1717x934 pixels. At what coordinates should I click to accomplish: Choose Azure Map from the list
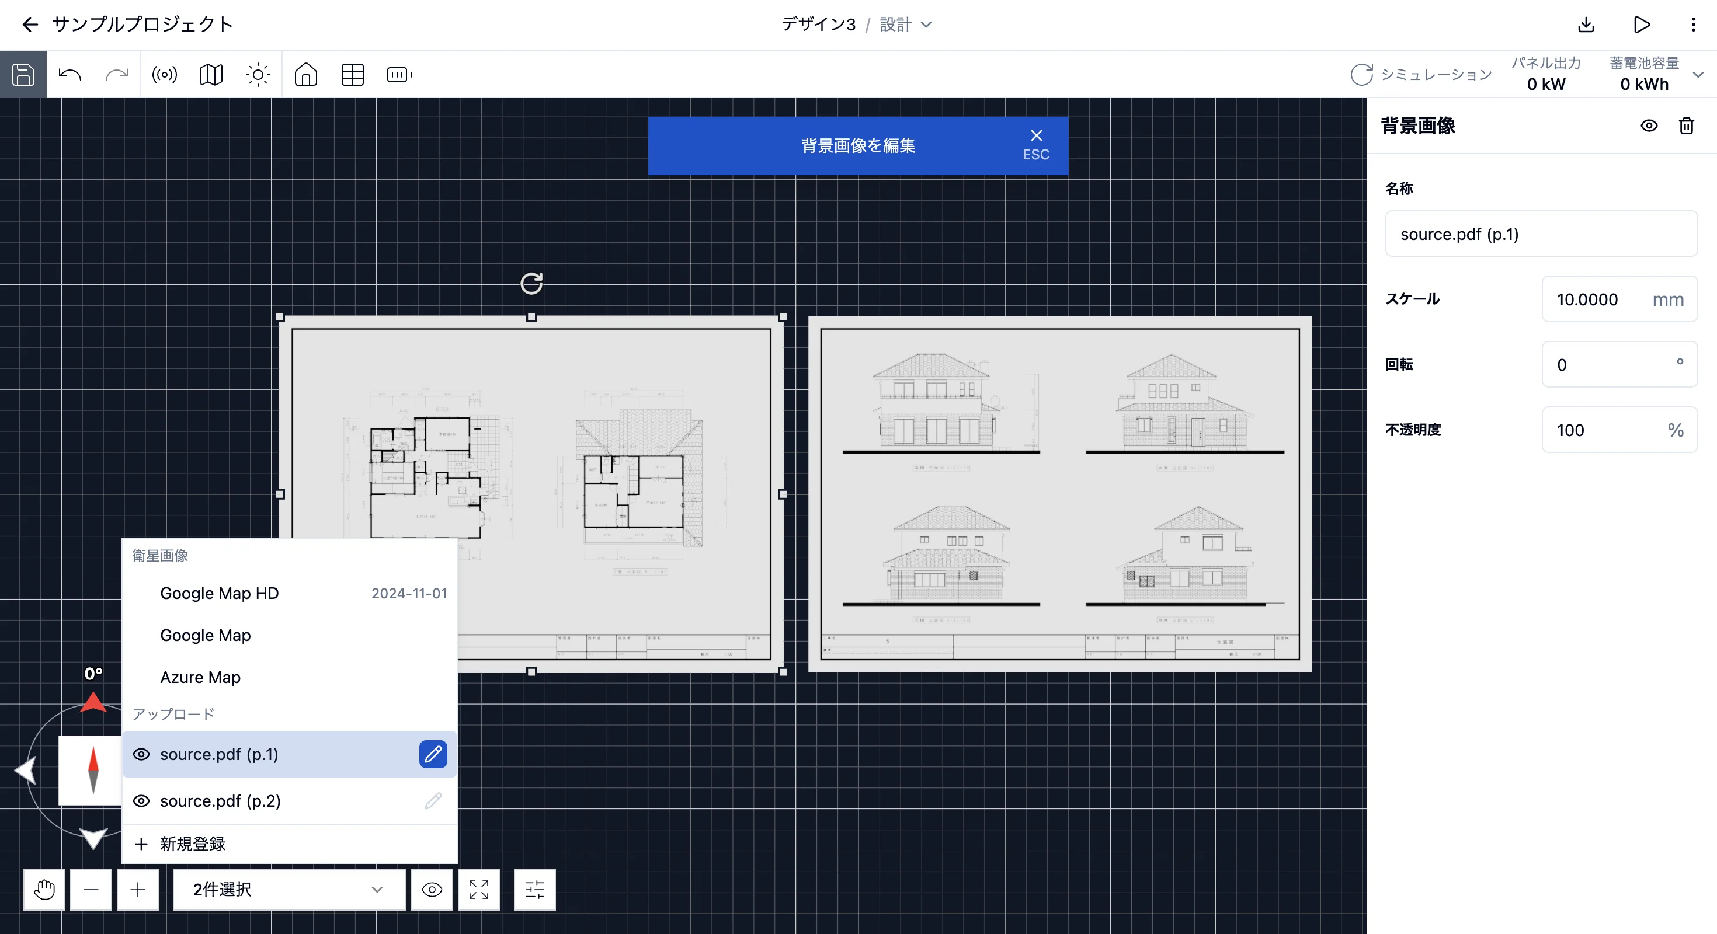289,677
